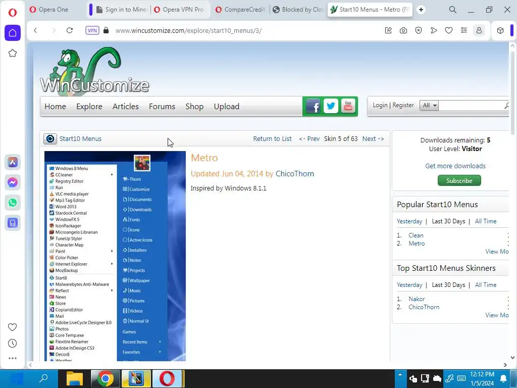The height and width of the screenshot is (388, 517).
Task: Click the edit page snapshot icon
Action: point(388,30)
